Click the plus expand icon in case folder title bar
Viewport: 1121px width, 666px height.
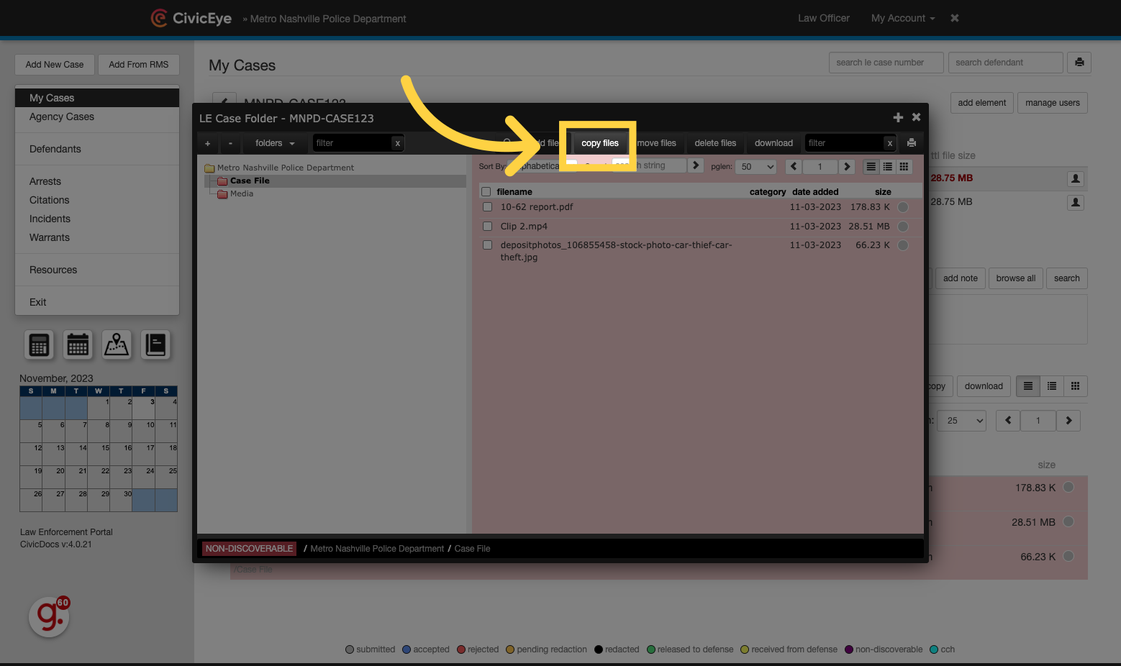coord(898,117)
